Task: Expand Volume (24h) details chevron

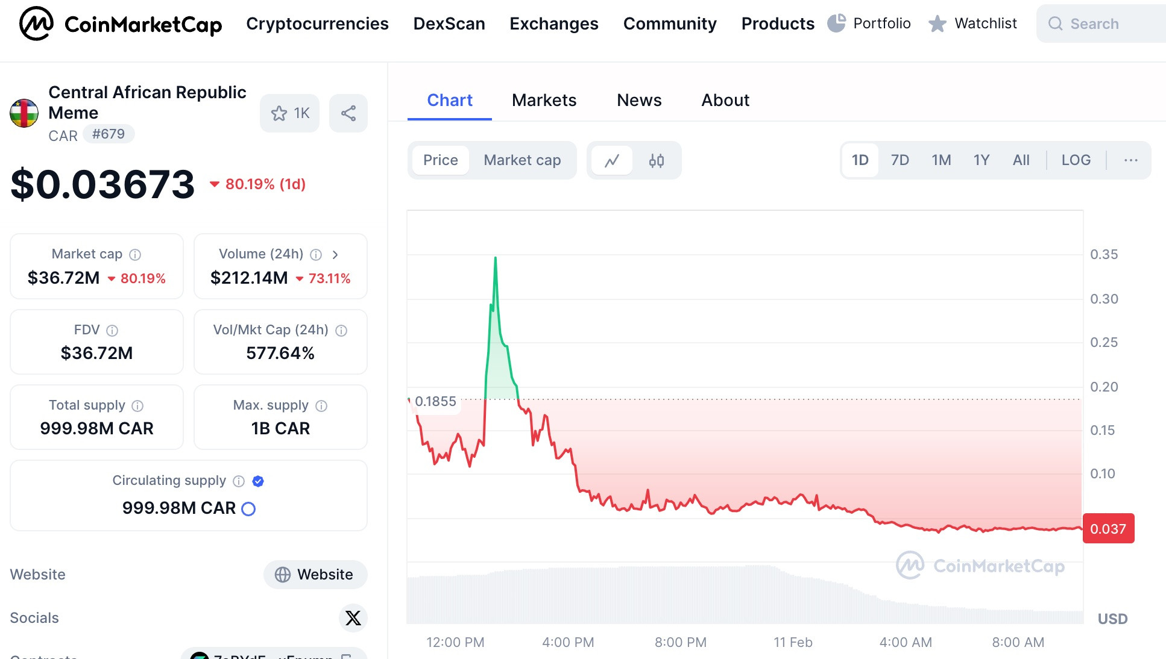Action: [335, 255]
